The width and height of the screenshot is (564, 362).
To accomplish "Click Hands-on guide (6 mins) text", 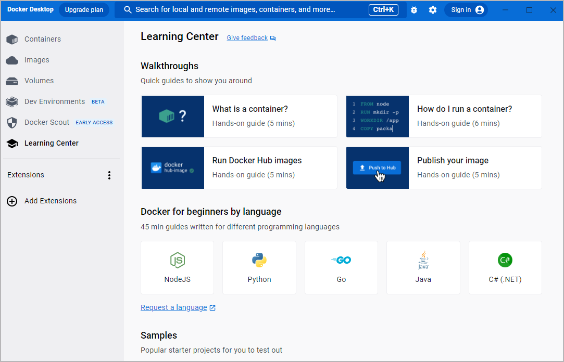I will tap(458, 124).
